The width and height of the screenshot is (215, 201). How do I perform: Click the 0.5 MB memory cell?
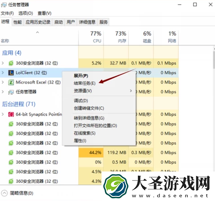pyautogui.click(x=116, y=162)
